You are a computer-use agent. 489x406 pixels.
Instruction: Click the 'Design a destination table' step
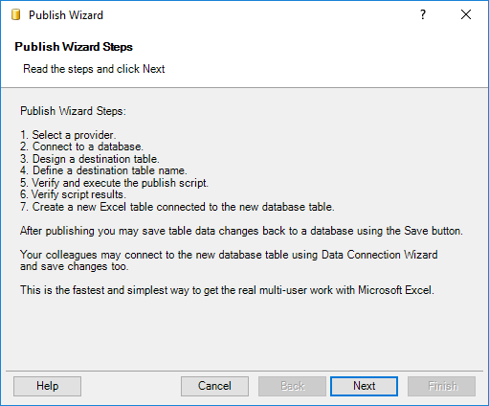[x=90, y=159]
